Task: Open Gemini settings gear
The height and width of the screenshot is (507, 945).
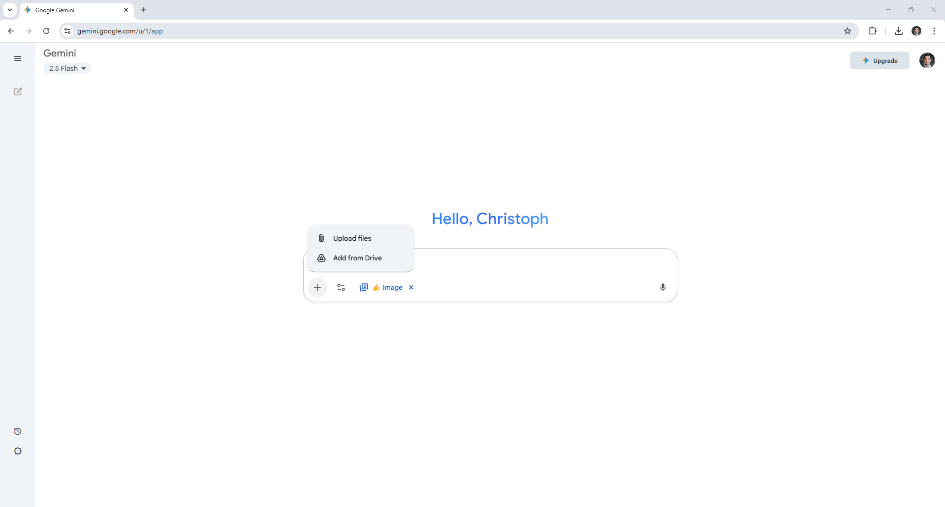Action: 18,451
